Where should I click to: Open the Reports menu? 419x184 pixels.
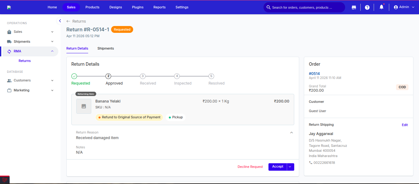160,7
